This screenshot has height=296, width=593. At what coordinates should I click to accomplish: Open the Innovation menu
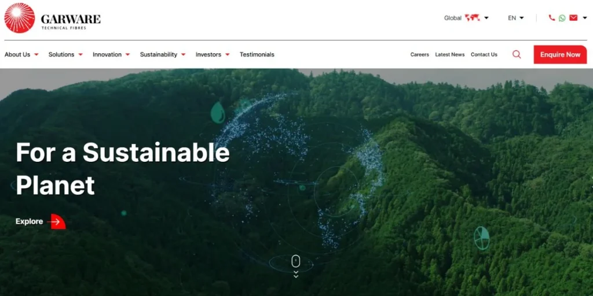[111, 54]
